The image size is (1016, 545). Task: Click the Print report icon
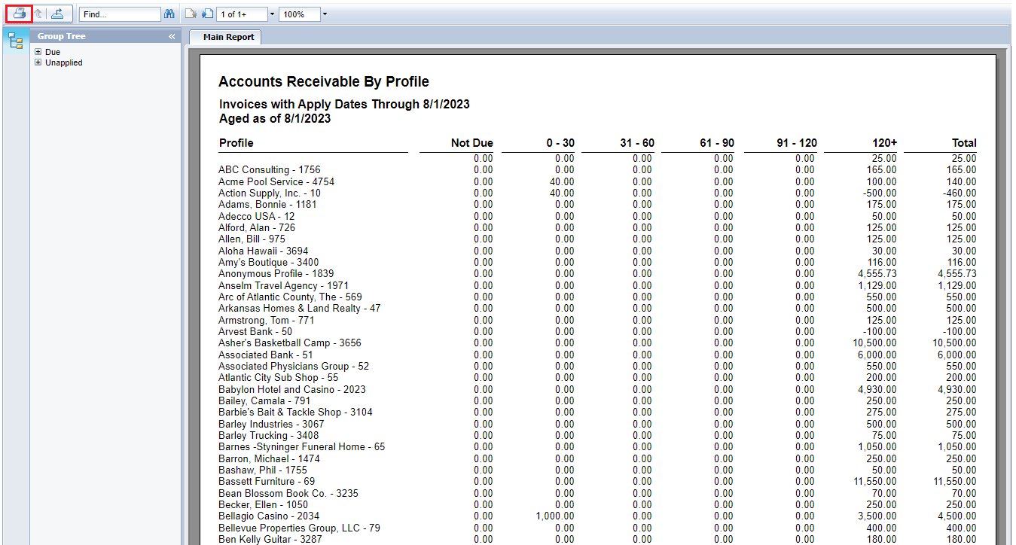[19, 14]
